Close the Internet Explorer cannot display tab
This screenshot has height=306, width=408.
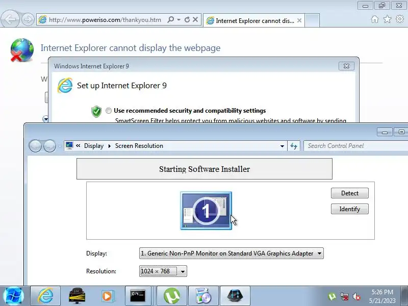[299, 20]
